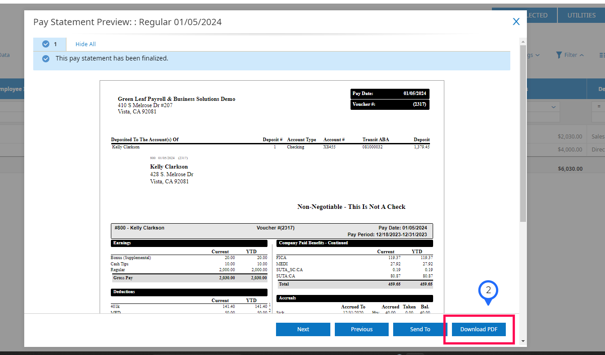Click the black 'Pay Date:' box in the statement header
The width and height of the screenshot is (605, 355).
pos(390,94)
